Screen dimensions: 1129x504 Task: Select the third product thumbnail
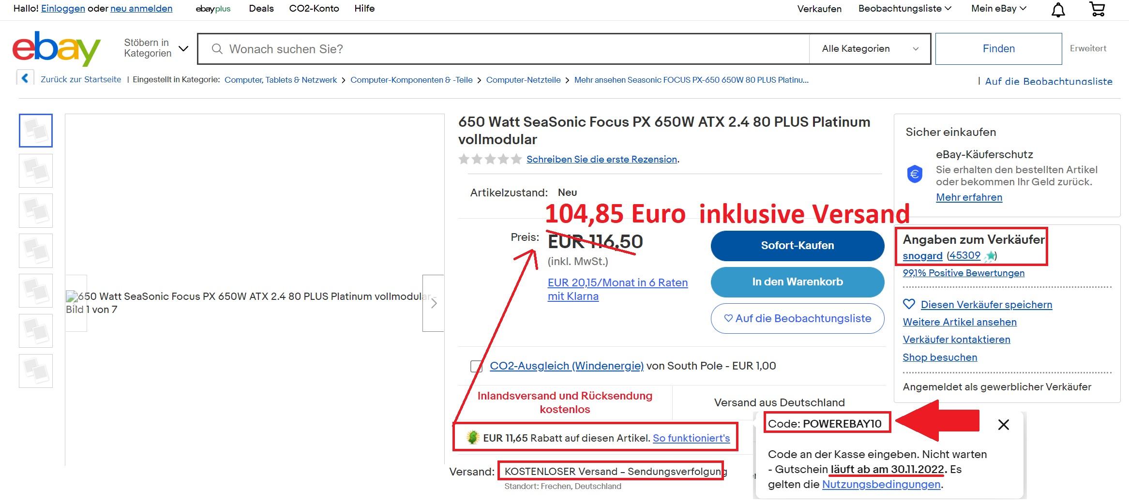pyautogui.click(x=36, y=211)
